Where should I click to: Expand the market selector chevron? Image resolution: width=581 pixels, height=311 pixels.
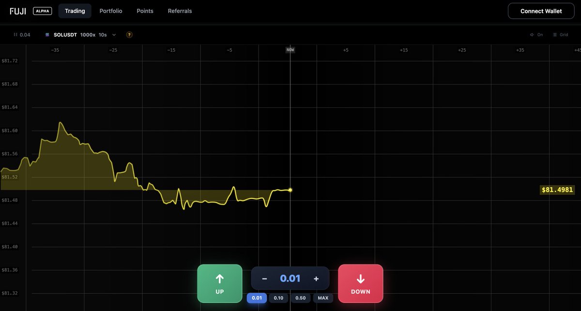click(x=114, y=35)
